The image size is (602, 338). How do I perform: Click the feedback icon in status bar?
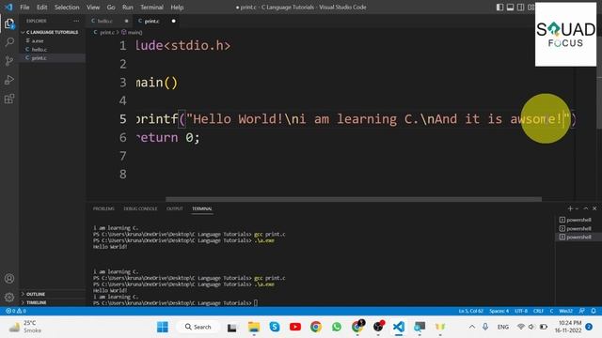(x=582, y=311)
